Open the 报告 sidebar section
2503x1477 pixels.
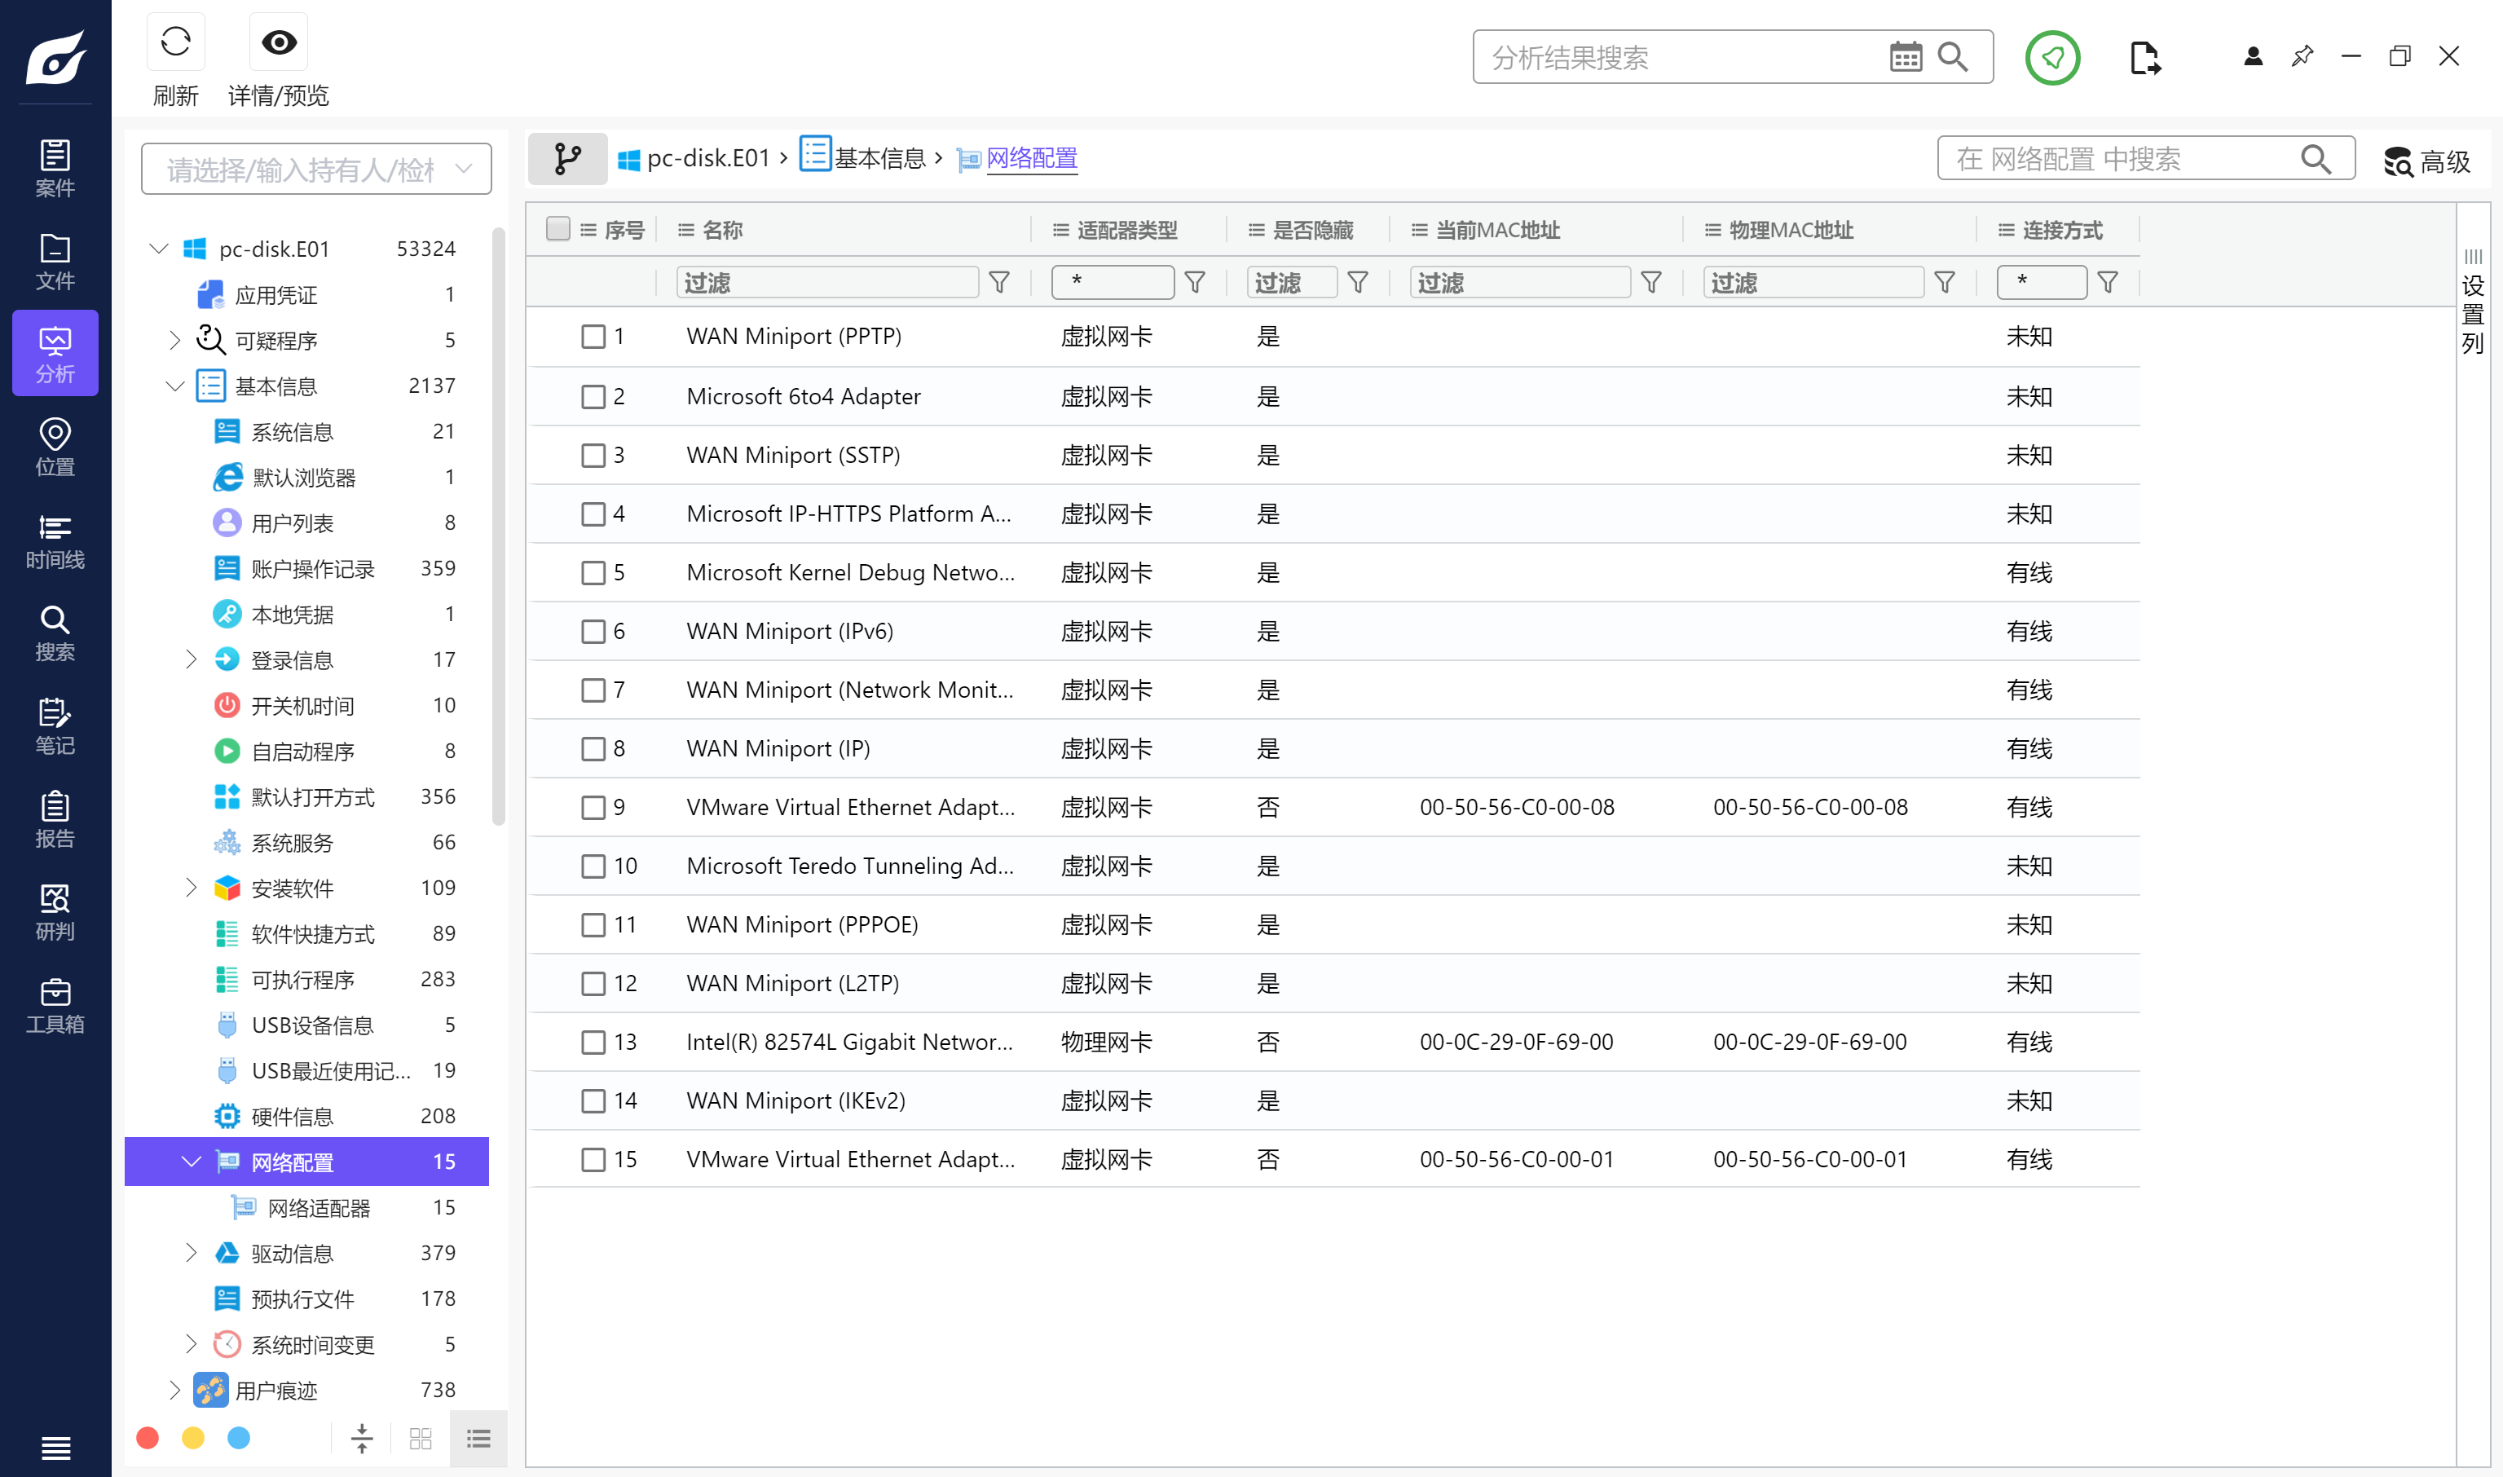(x=55, y=819)
